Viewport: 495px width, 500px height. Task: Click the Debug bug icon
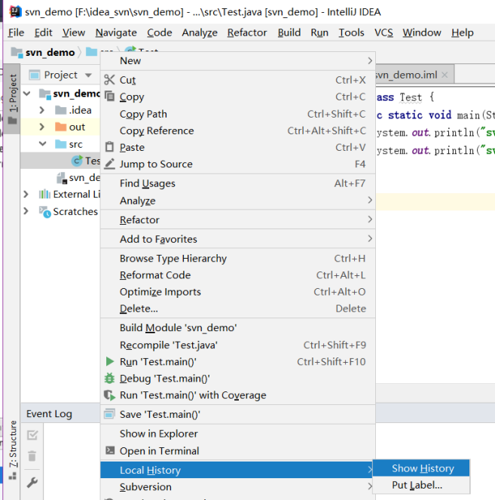(x=109, y=378)
